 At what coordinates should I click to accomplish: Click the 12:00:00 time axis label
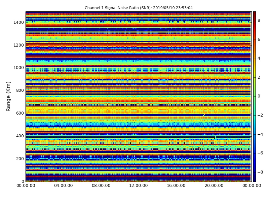tap(139, 186)
